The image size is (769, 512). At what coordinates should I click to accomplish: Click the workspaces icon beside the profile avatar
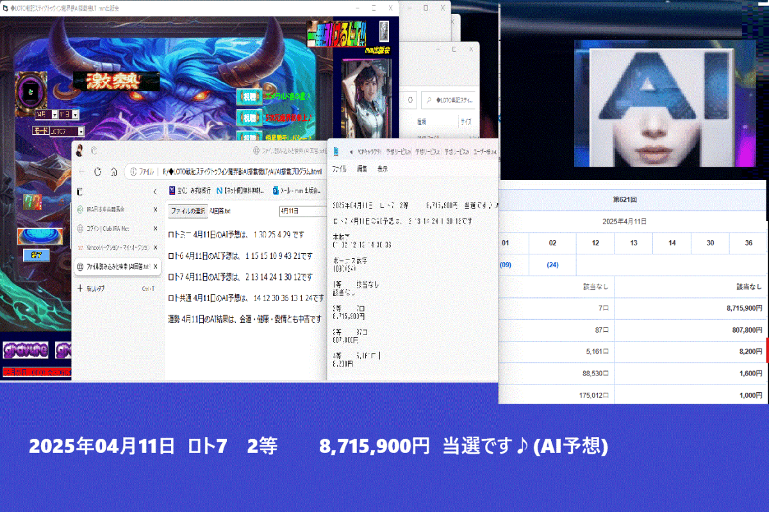(94, 151)
